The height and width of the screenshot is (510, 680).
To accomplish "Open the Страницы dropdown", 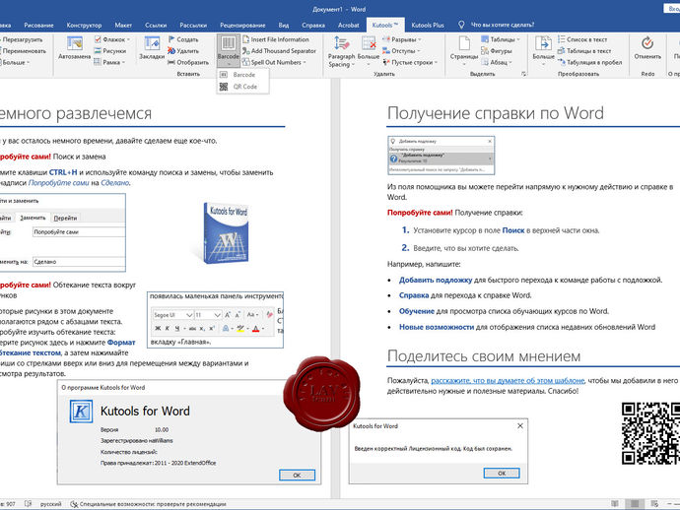I will [464, 51].
